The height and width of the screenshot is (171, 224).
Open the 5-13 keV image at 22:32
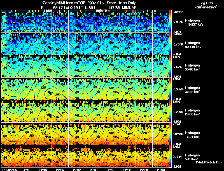tap(77, 156)
